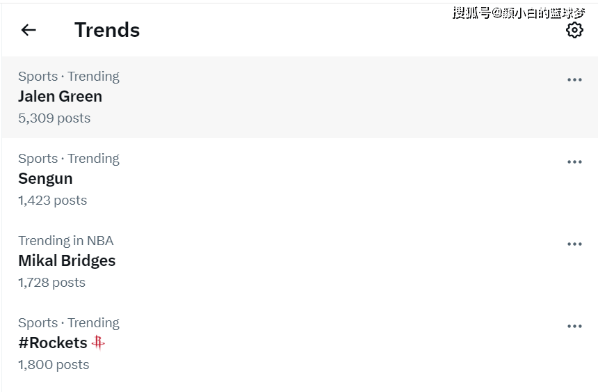Click Sports · Trending label above Jalen Green
This screenshot has width=598, height=392.
point(69,77)
